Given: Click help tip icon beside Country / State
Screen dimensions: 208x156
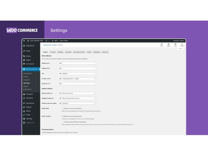Looking at the screenshot, I should tap(60, 79).
